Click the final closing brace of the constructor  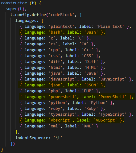pos(2,150)
